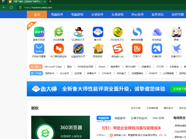Screen dimensions: 186x139
Task: Open the 鲁大师 app icon
Action: tap(98, 32)
